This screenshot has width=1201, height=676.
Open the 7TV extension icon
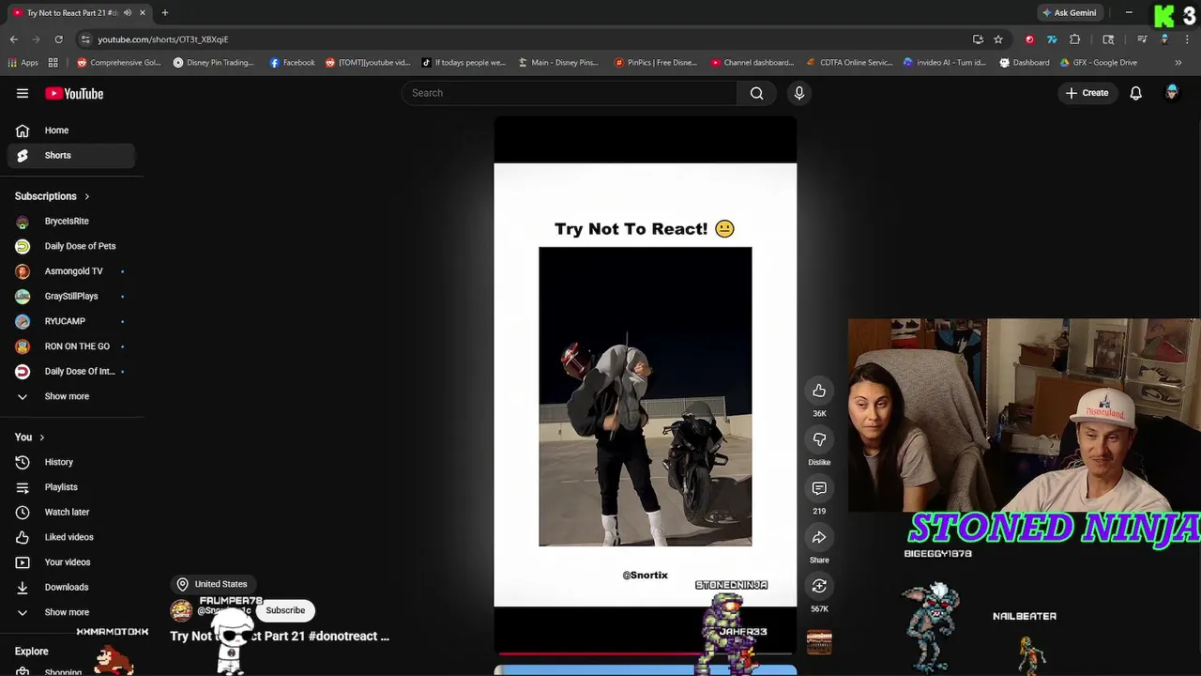(1052, 39)
